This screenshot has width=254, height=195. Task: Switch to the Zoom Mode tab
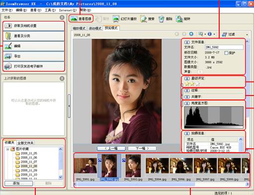[x=79, y=28]
